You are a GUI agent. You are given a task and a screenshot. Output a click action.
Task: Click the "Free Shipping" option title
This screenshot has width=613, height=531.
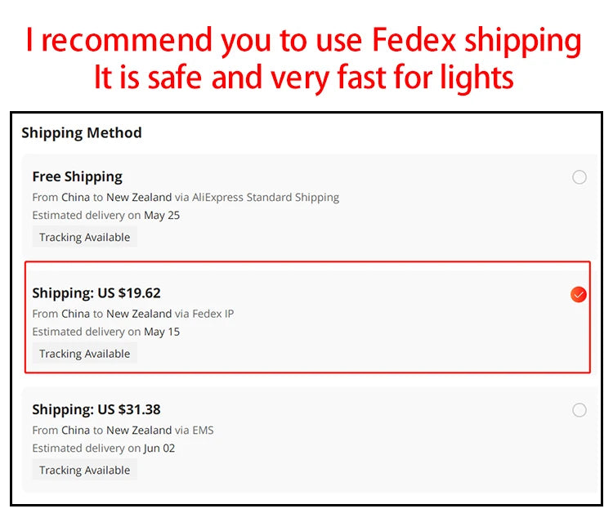click(77, 176)
